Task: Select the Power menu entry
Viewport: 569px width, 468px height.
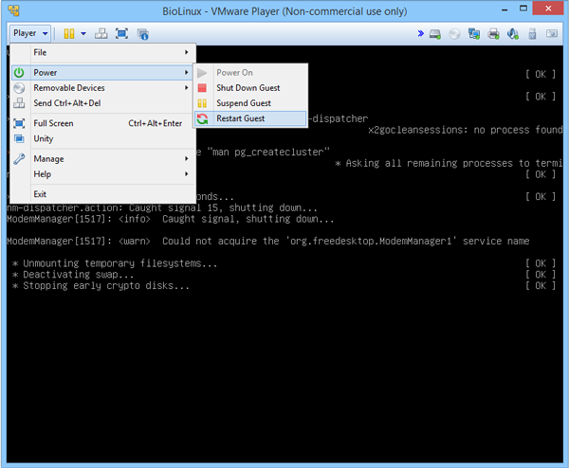Action: [102, 73]
